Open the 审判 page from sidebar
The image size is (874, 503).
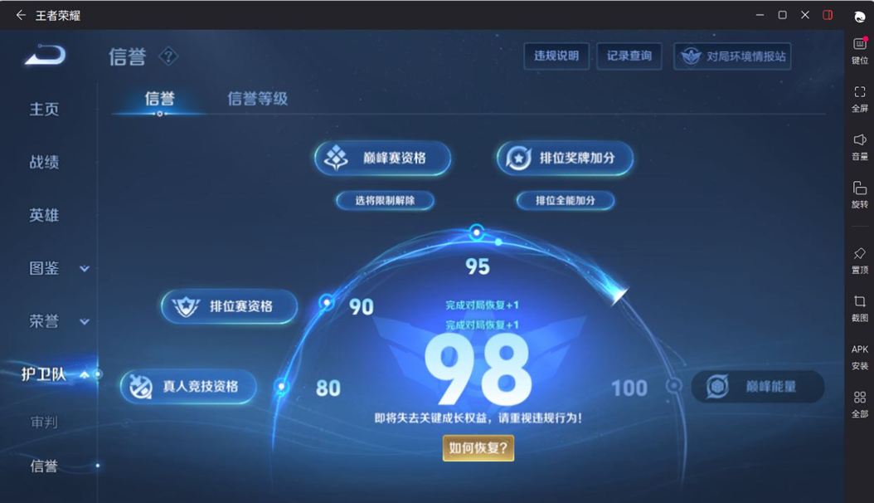pos(43,423)
